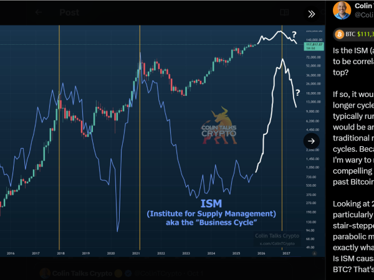Click the word "top?" in the post
Viewport: 374px width, 280px height.
click(340, 72)
